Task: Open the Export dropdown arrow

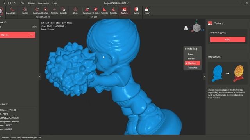Action: click(x=150, y=9)
